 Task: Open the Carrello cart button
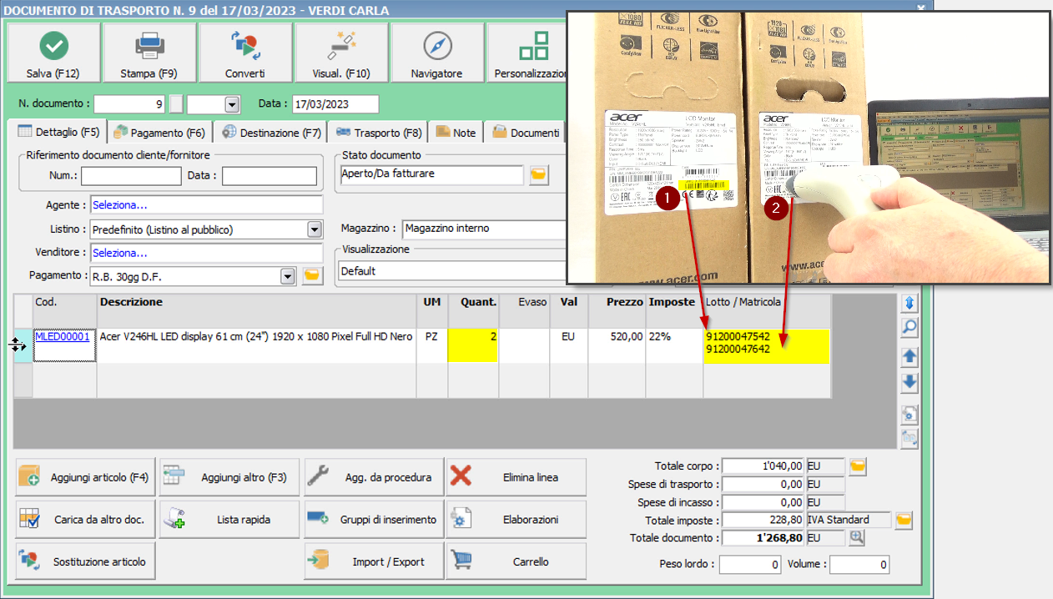[x=516, y=561]
